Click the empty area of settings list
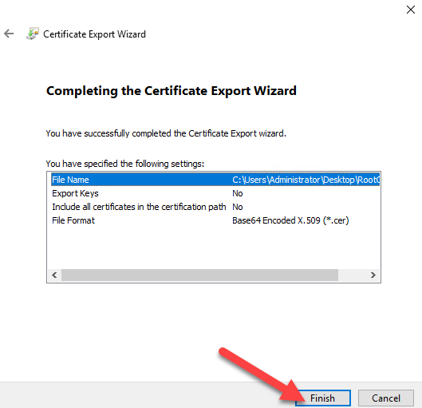This screenshot has width=422, height=408. 214,248
